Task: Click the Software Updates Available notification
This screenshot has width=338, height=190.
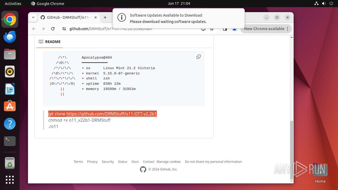Action: 179,18
